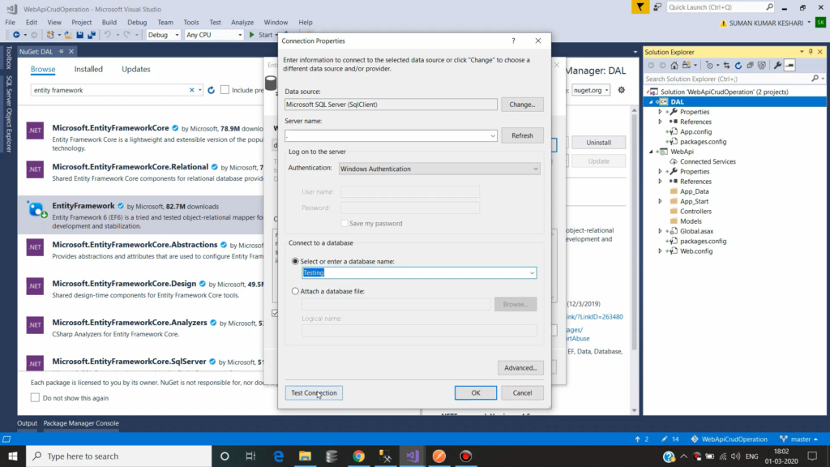The width and height of the screenshot is (830, 467).
Task: Click the Save toolbar icon
Action: point(80,35)
